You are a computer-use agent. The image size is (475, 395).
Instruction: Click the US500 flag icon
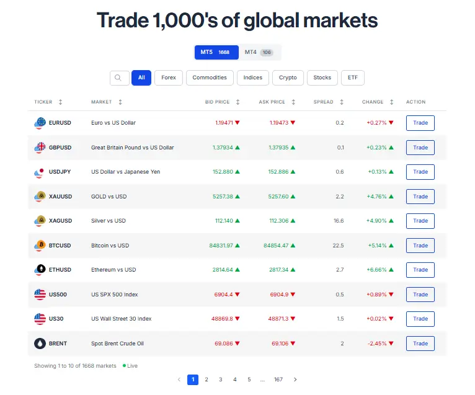40,295
